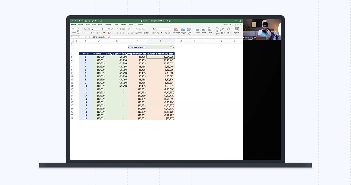Click the Undo arrow icon
This screenshot has width=351, height=185.
[96, 21]
